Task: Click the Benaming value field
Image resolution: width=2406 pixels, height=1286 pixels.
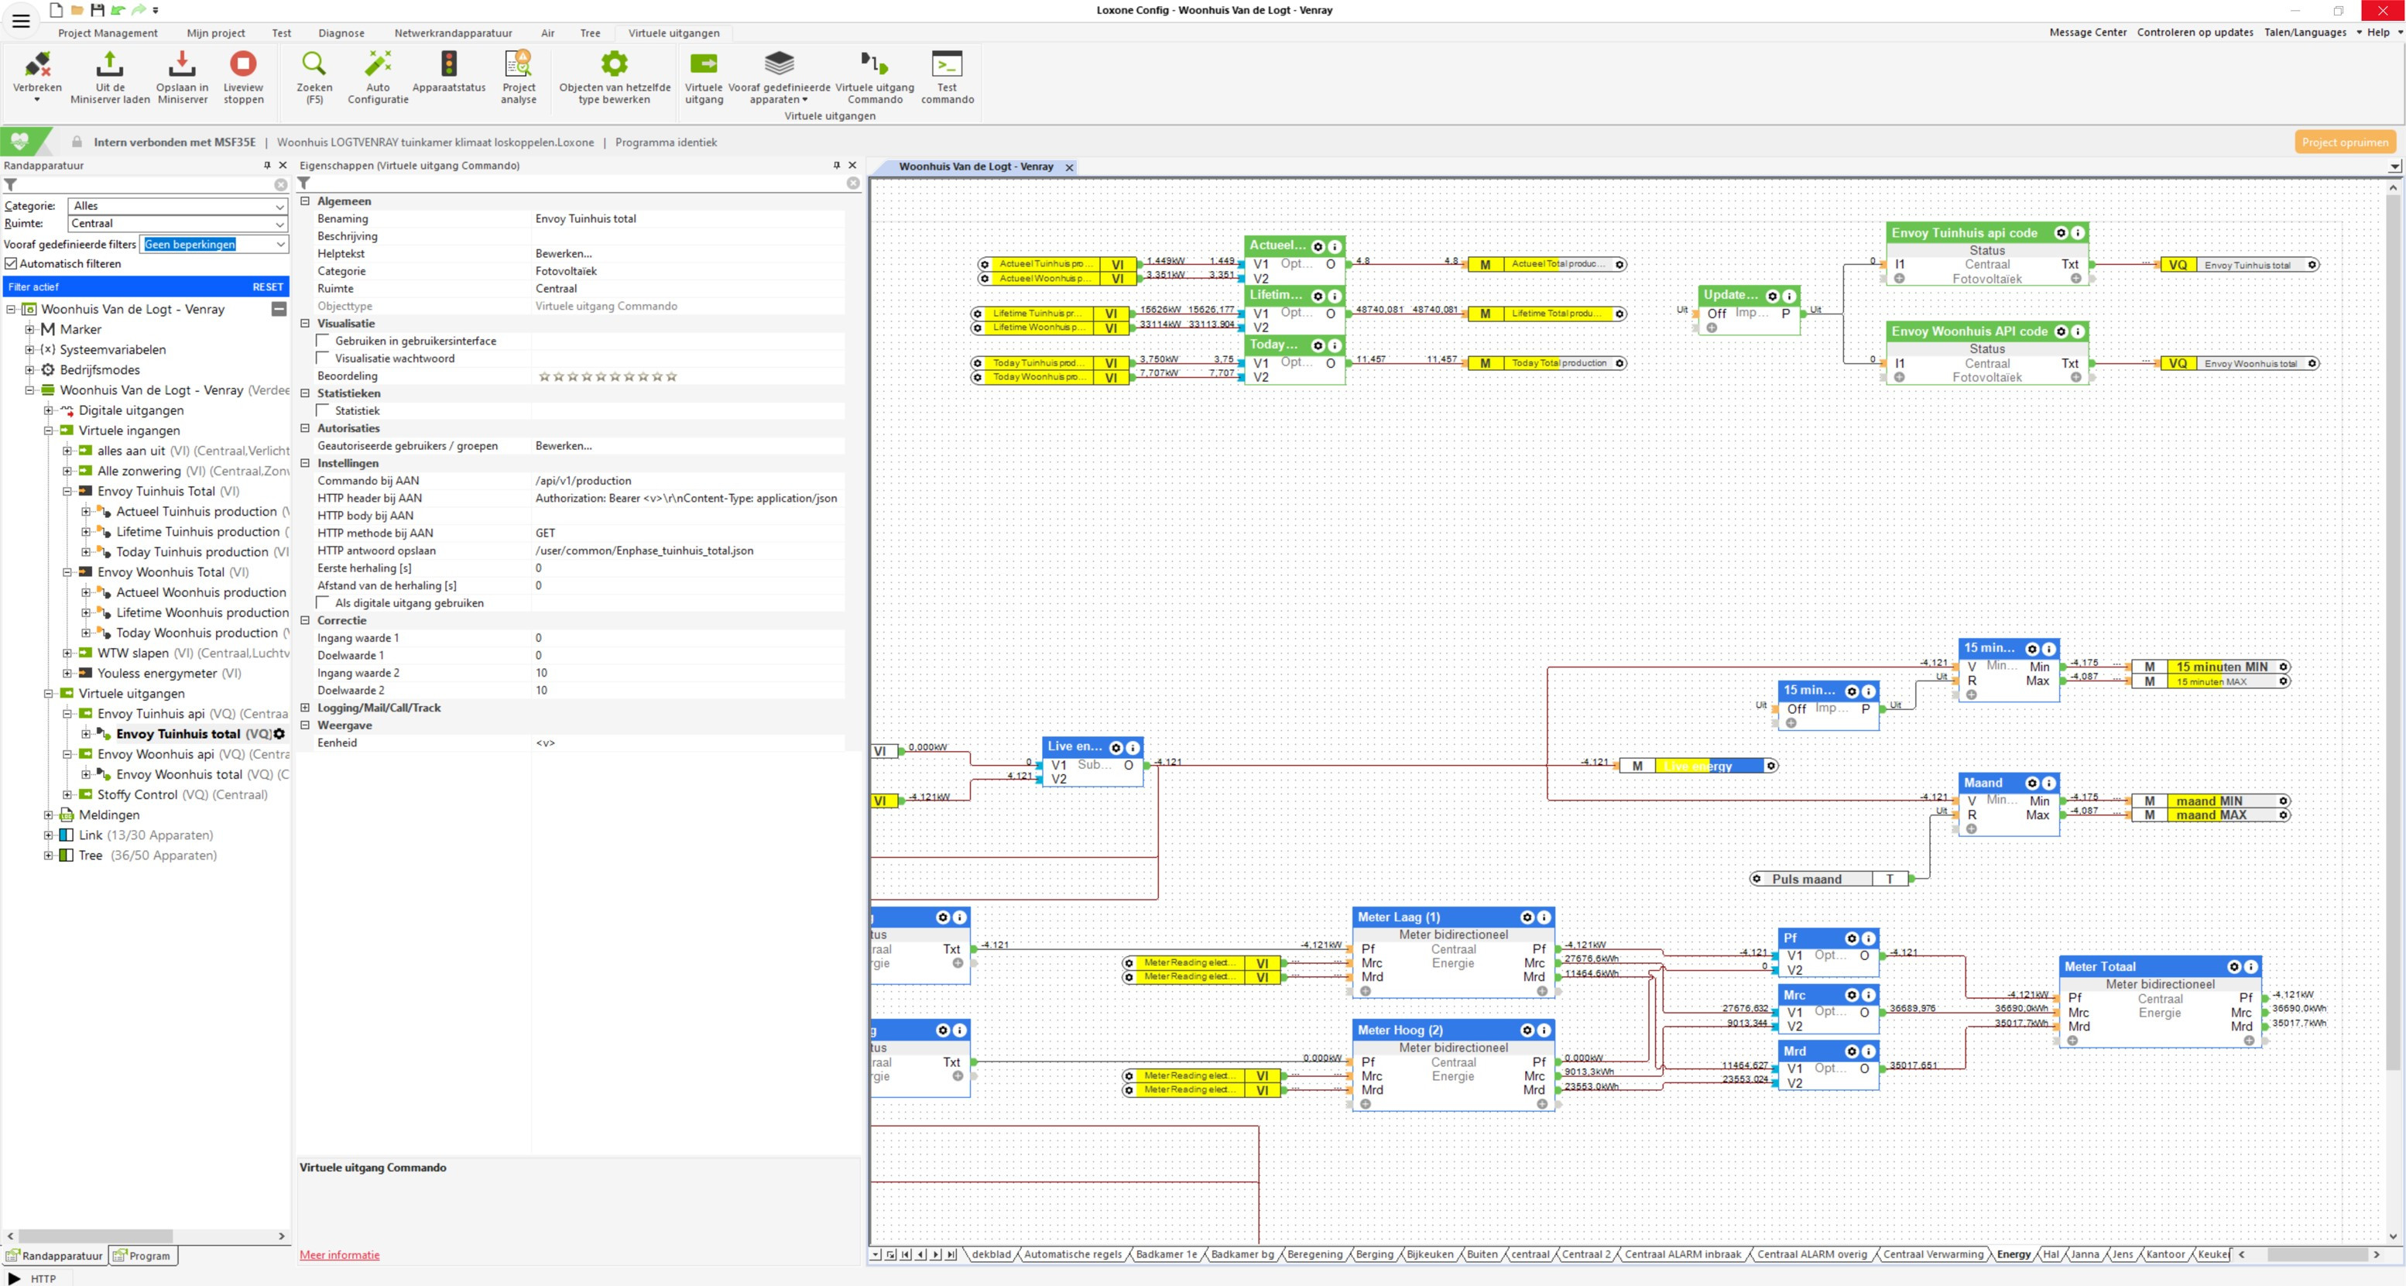Action: tap(687, 218)
